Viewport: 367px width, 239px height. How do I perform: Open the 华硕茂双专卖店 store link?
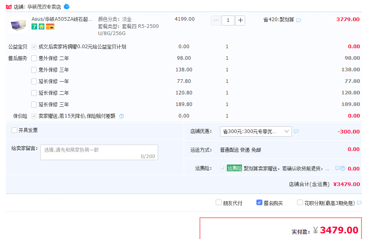[x=44, y=7]
